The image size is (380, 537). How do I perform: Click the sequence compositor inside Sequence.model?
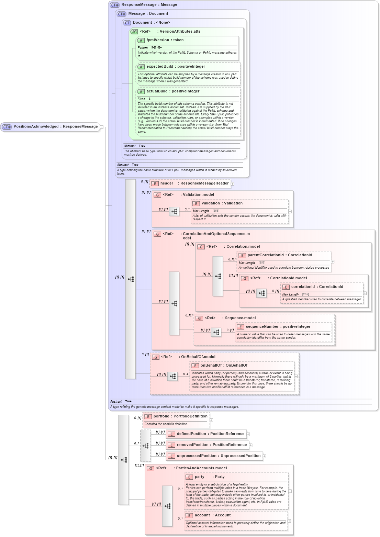tap(216, 332)
